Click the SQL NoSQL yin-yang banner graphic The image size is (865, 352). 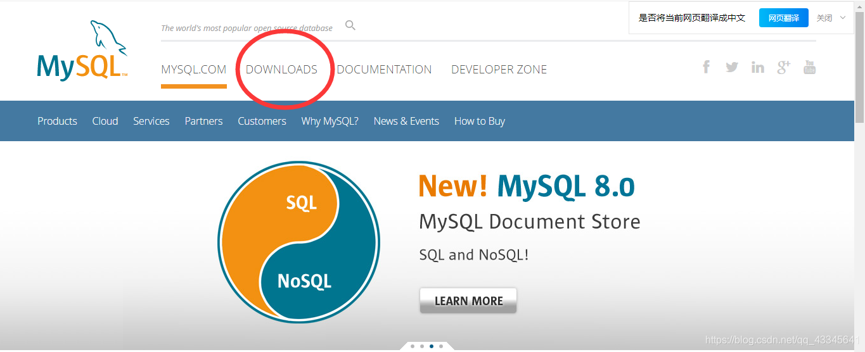299,242
